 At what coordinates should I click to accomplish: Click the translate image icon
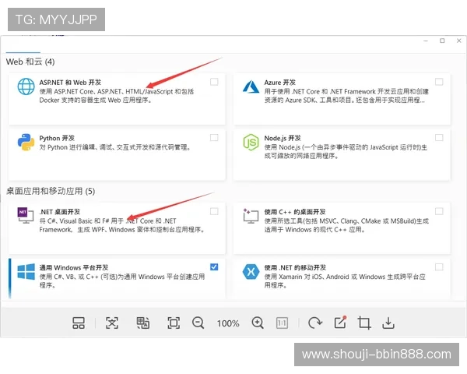(x=143, y=323)
